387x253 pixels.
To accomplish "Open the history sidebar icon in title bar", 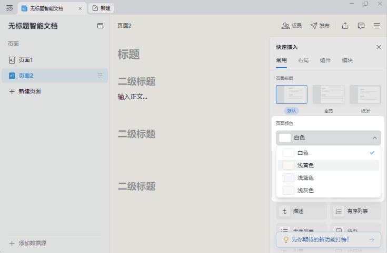I will pos(9,8).
